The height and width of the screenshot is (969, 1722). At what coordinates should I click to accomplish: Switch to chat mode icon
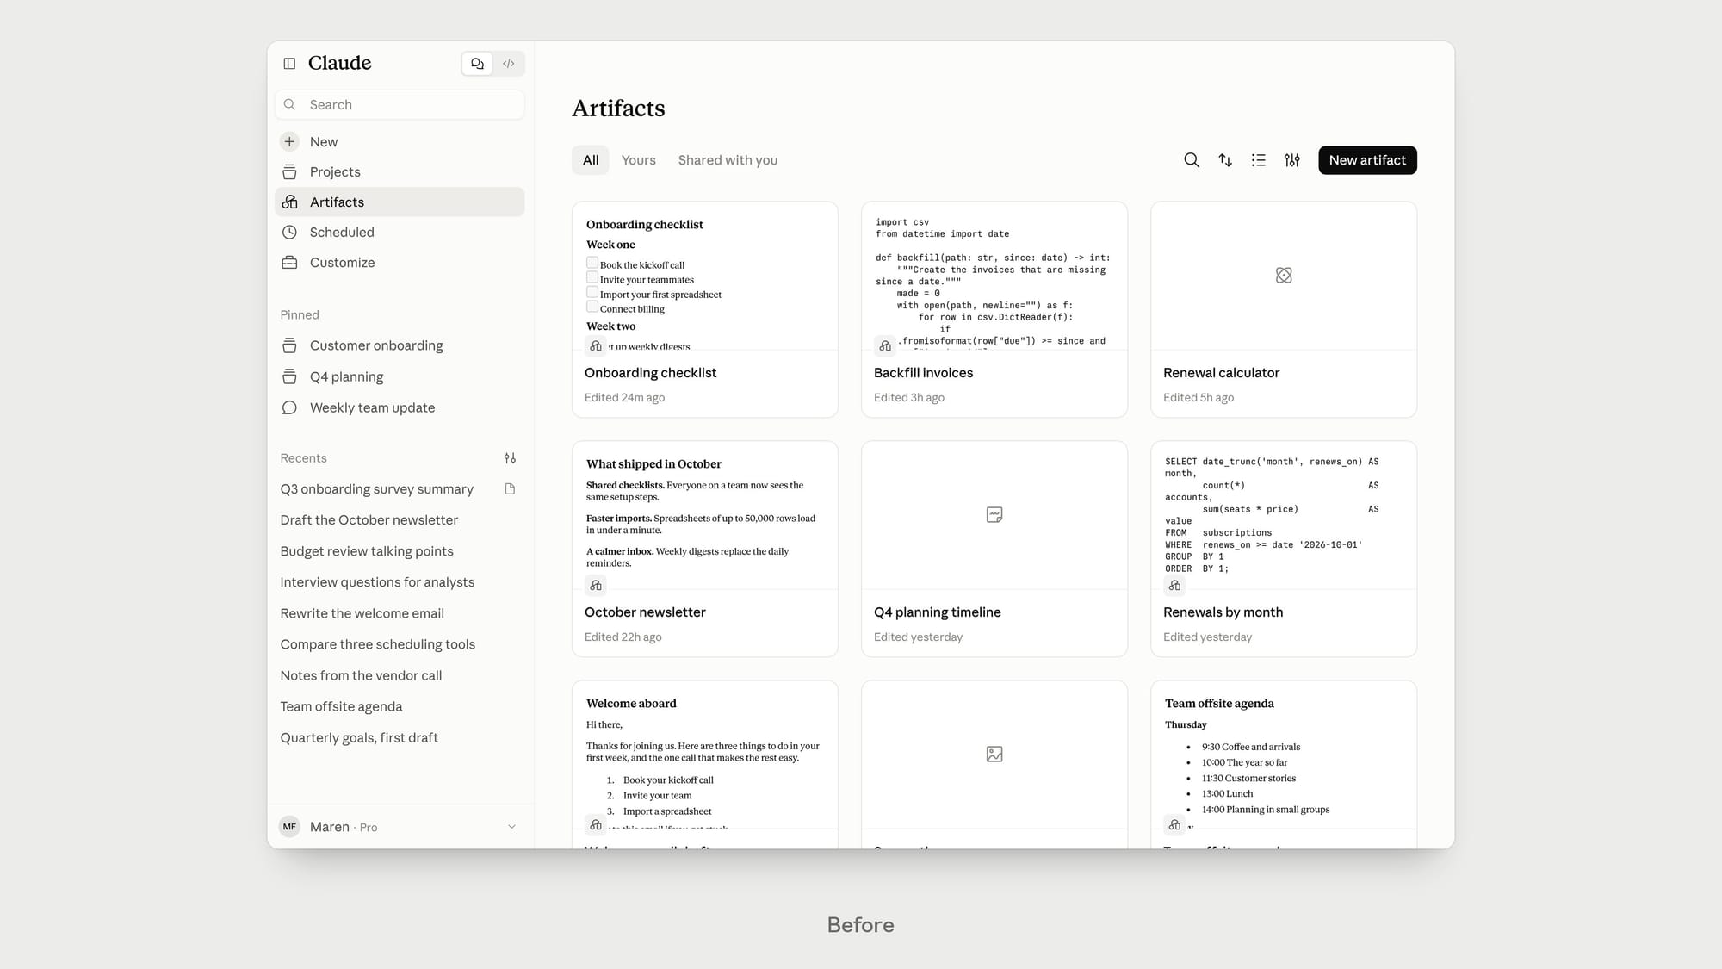477,63
